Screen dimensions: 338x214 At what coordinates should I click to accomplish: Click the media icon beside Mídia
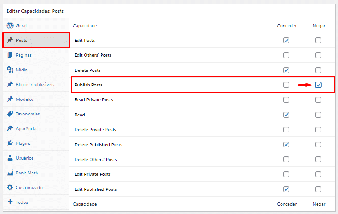(10, 70)
